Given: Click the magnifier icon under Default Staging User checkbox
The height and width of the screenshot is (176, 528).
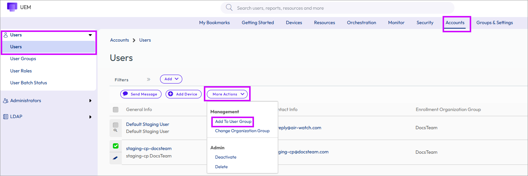Looking at the screenshot, I should point(115,130).
